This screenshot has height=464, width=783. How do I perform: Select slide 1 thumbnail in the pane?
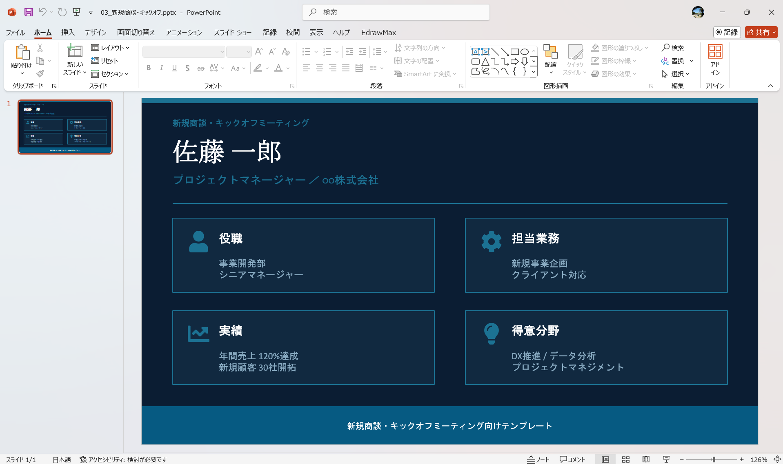(65, 127)
